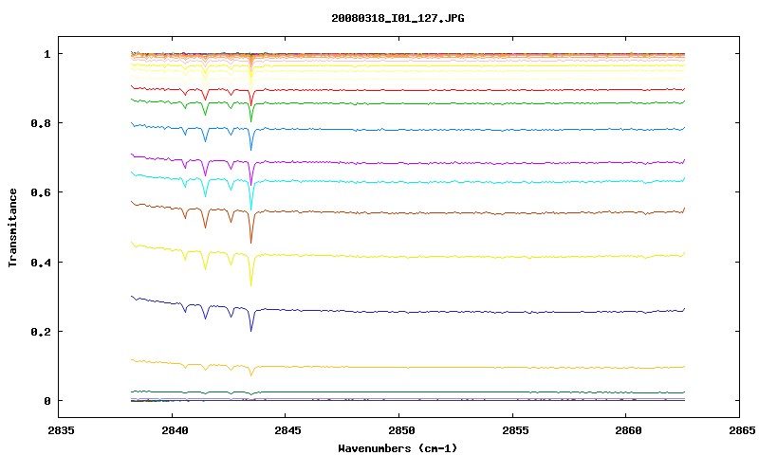This screenshot has width=759, height=455.
Task: Click the y-axis tick label 0.8
Action: (41, 123)
